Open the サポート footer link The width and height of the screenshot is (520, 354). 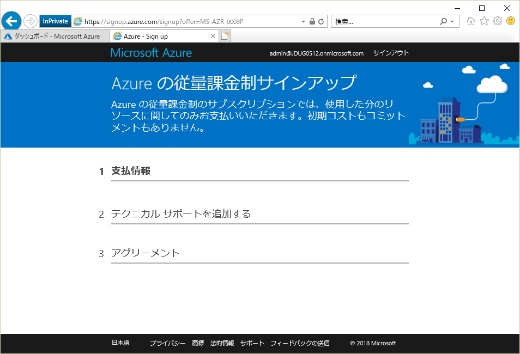pos(252,343)
